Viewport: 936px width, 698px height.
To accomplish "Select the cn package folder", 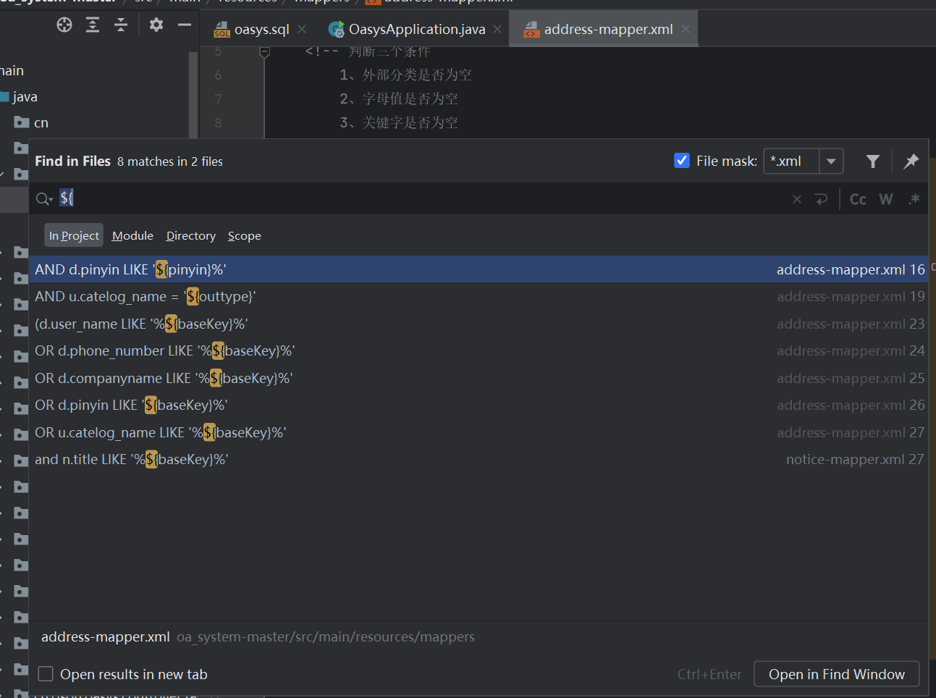I will [x=32, y=122].
